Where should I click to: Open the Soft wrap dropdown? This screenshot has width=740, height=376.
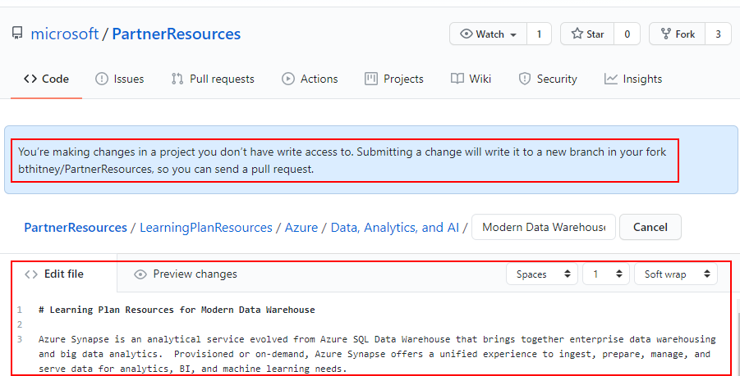tap(676, 274)
